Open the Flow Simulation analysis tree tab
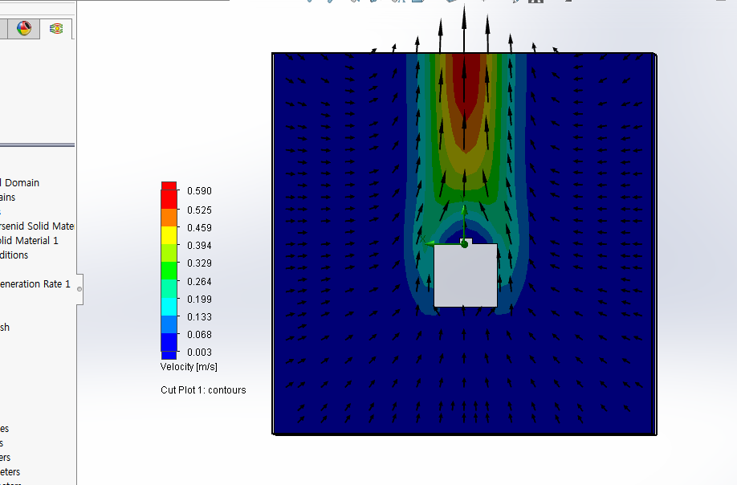Image resolution: width=737 pixels, height=485 pixels. click(56, 29)
